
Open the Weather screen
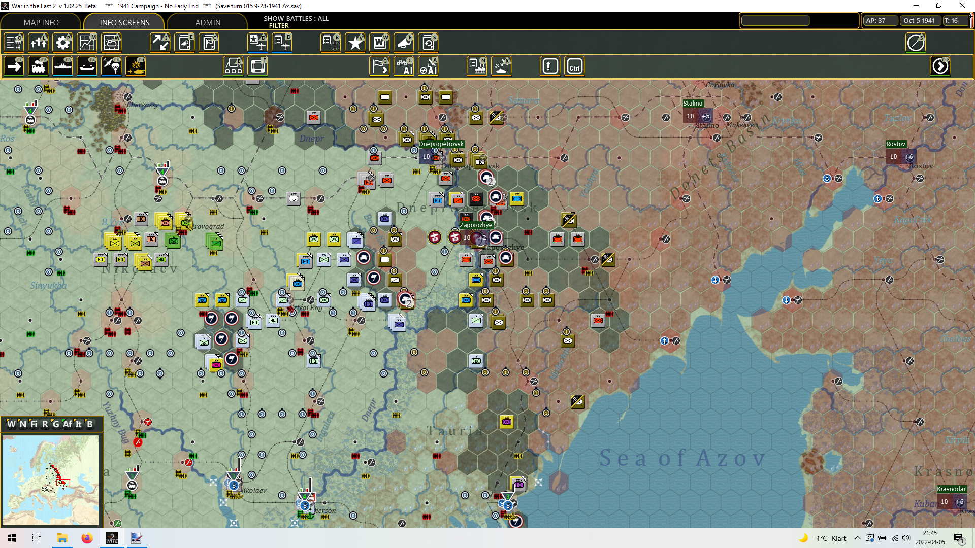coord(111,43)
